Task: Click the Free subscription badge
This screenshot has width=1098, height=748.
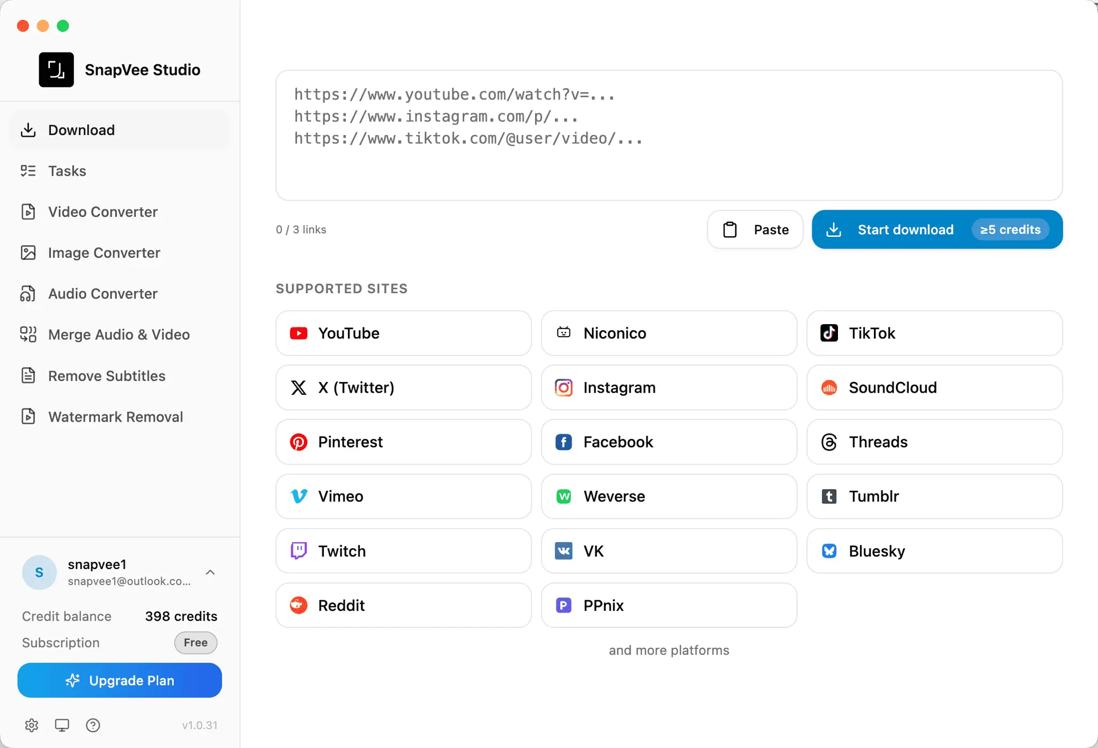Action: [x=196, y=642]
